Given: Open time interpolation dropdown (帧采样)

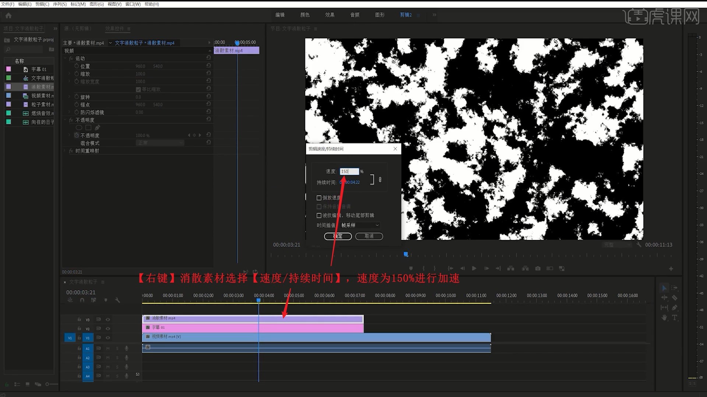Looking at the screenshot, I should pos(360,225).
